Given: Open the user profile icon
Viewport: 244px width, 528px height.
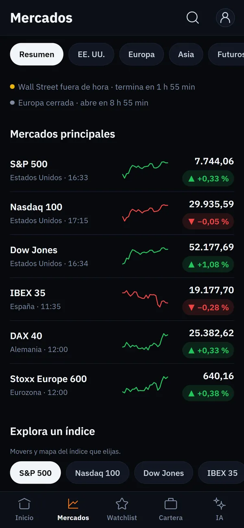Looking at the screenshot, I should point(225,17).
